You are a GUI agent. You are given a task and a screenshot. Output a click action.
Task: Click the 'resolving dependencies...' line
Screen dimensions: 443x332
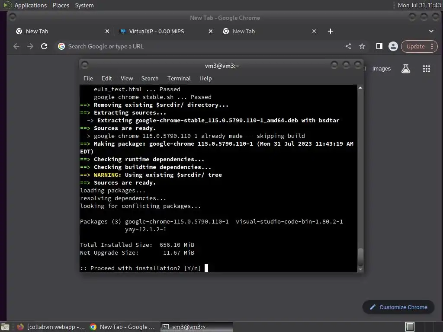[123, 198]
